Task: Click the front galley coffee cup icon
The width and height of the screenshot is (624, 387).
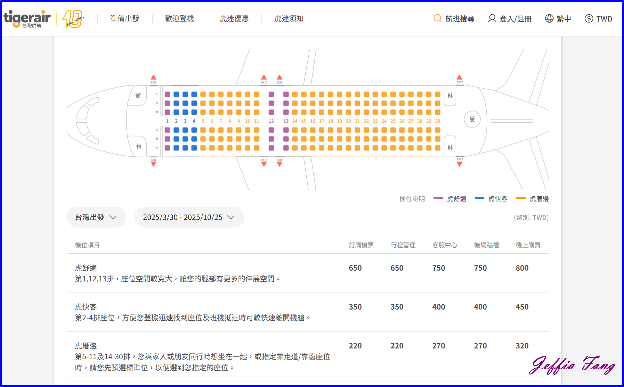Action: [138, 95]
